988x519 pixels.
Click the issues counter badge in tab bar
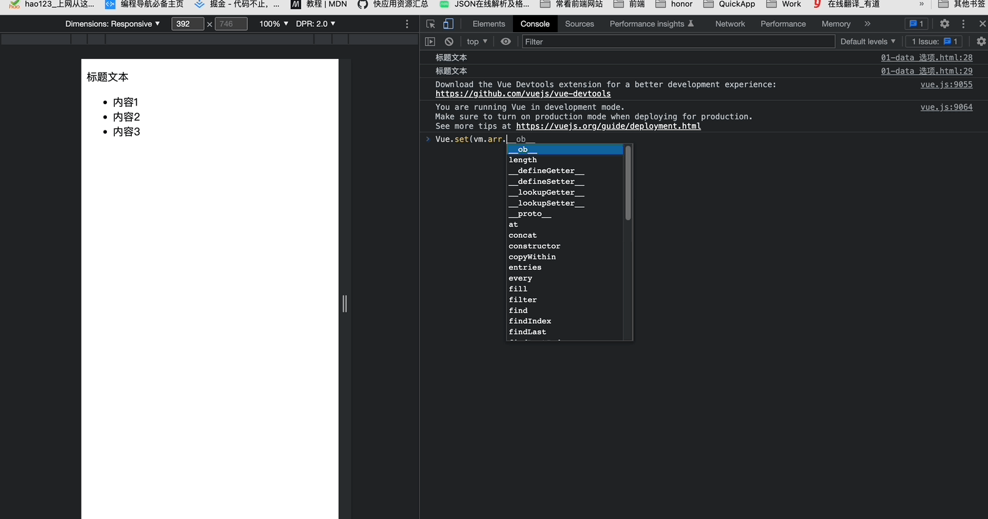pos(916,24)
